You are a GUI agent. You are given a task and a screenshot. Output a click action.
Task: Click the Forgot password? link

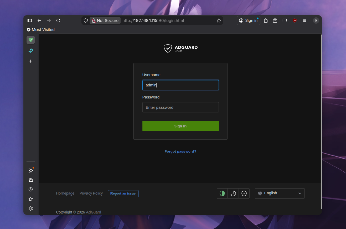tap(180, 151)
